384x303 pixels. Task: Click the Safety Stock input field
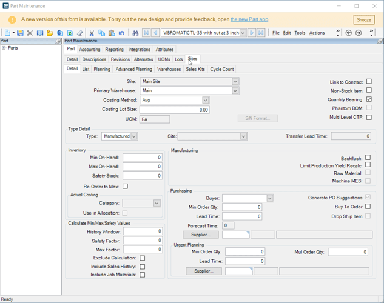pyautogui.click(x=143, y=176)
